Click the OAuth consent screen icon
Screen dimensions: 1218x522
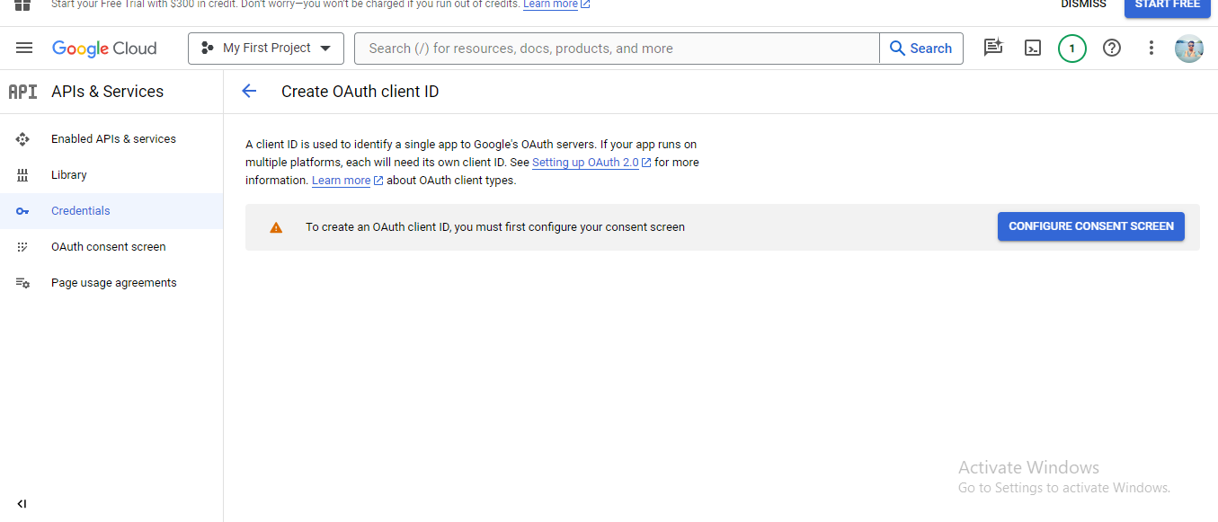pos(23,247)
